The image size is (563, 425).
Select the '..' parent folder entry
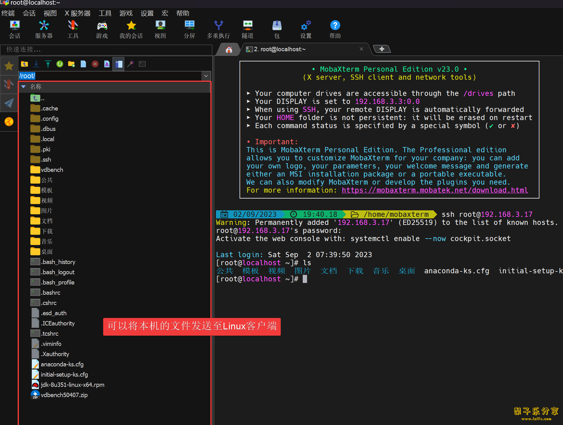[x=38, y=98]
